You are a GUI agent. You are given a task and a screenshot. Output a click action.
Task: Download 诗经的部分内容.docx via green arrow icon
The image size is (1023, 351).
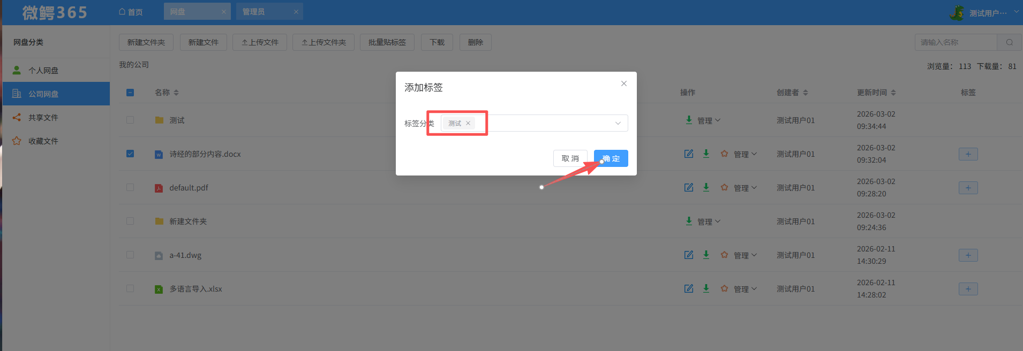pyautogui.click(x=706, y=154)
